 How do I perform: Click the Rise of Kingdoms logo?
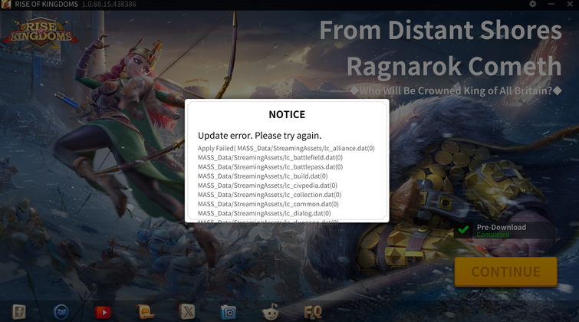41,34
